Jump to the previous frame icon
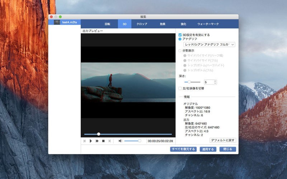The width and height of the screenshot is (287, 179). click(85, 141)
